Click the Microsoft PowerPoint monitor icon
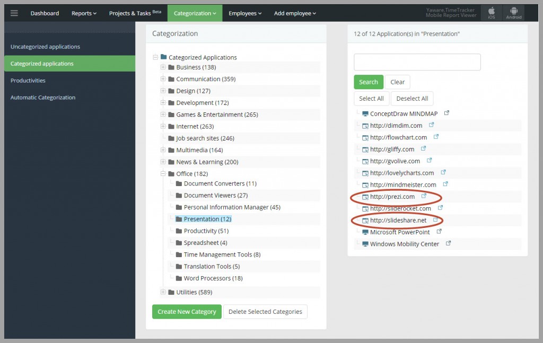The width and height of the screenshot is (543, 343). (x=365, y=232)
